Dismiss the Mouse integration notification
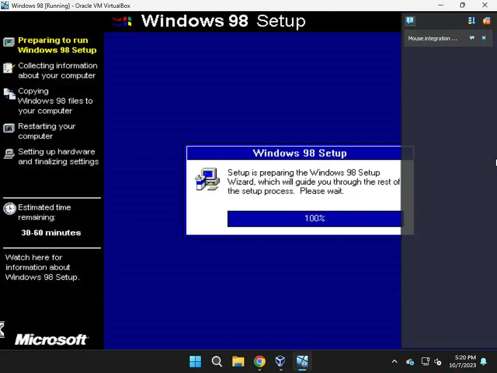Image resolution: width=497 pixels, height=373 pixels. tap(484, 38)
